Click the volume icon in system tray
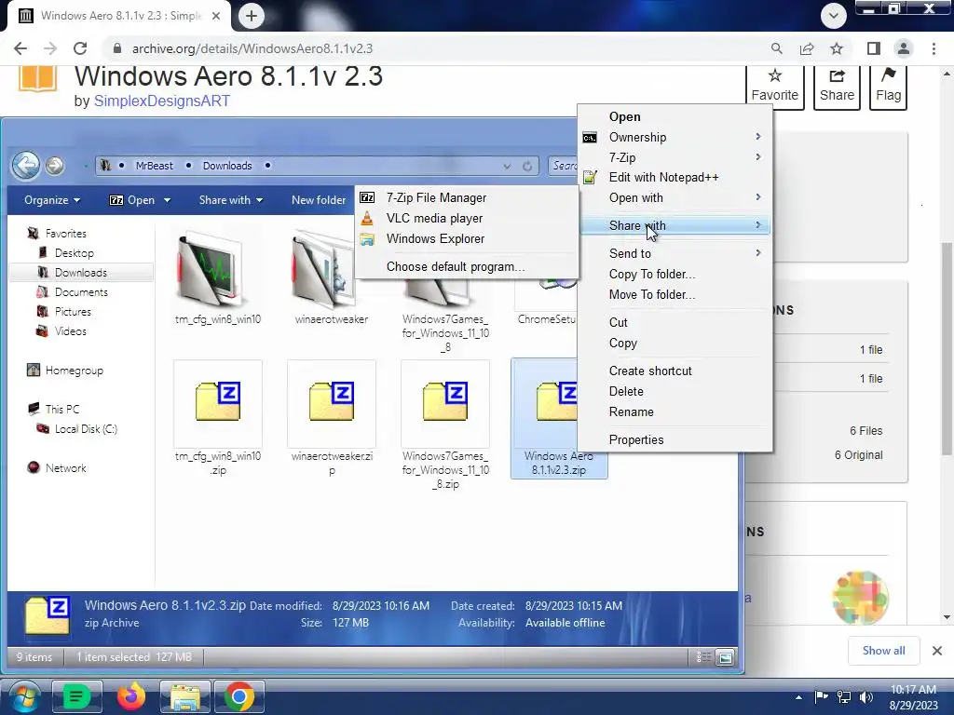954x715 pixels. [x=866, y=697]
